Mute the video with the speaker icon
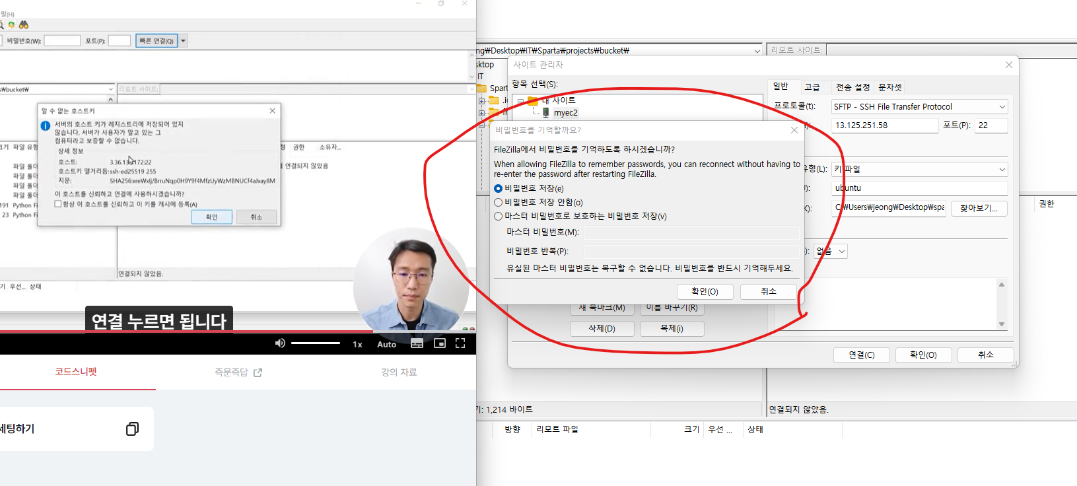This screenshot has height=486, width=1077. coord(280,343)
